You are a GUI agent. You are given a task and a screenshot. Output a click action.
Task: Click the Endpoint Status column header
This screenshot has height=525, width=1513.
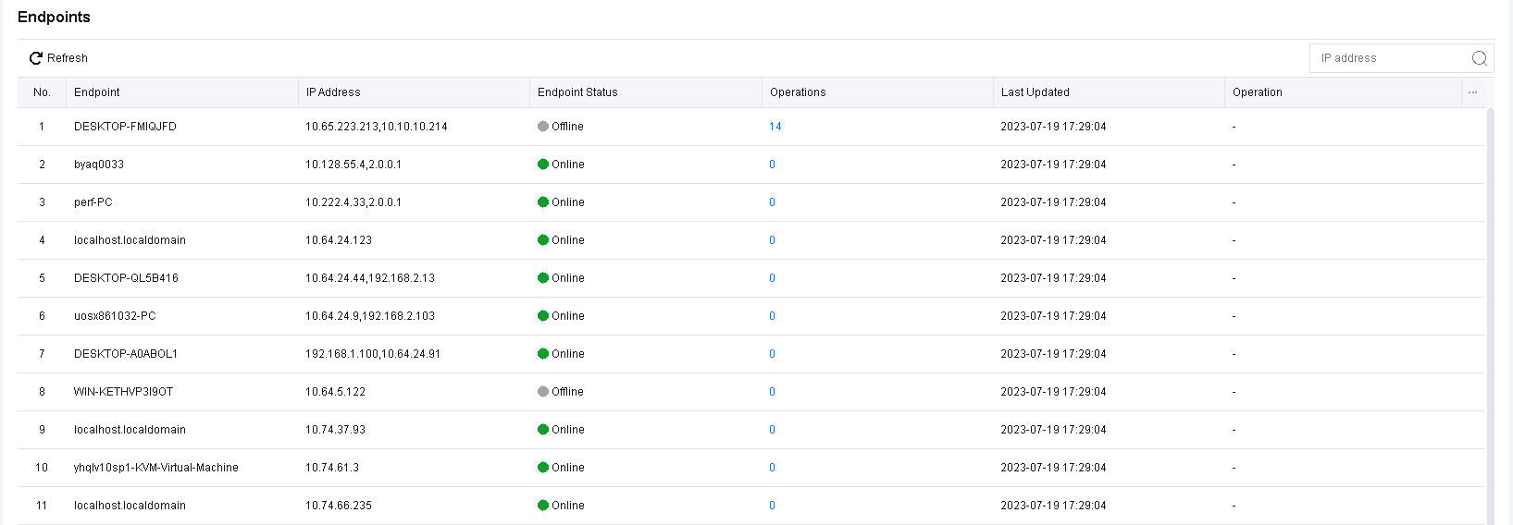coord(577,92)
